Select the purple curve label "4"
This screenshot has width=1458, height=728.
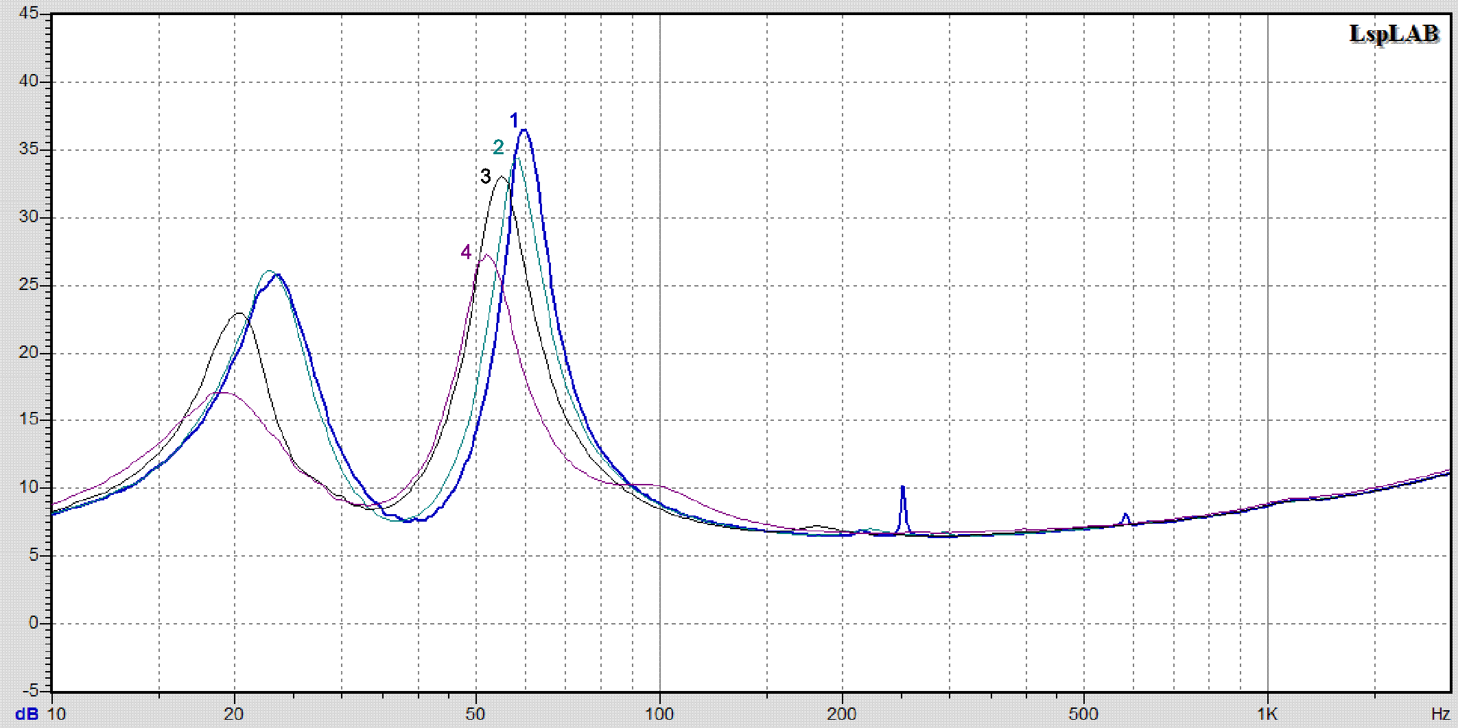[466, 252]
